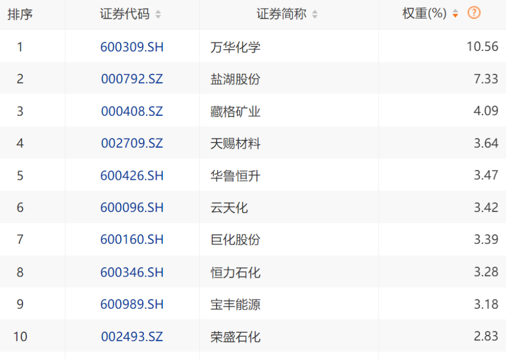Viewport: 506px width, 359px height.
Task: Click the 排序 column header
Action: click(20, 14)
